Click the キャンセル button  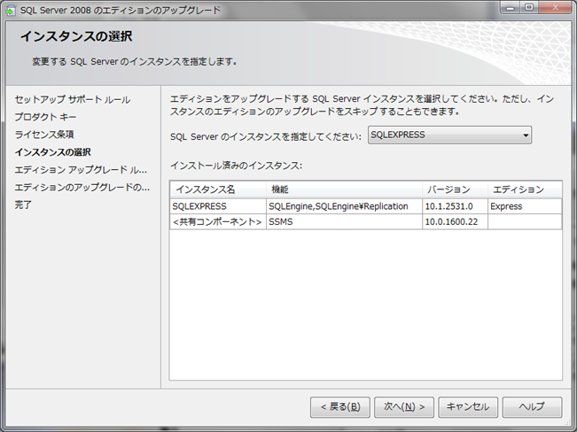click(468, 406)
